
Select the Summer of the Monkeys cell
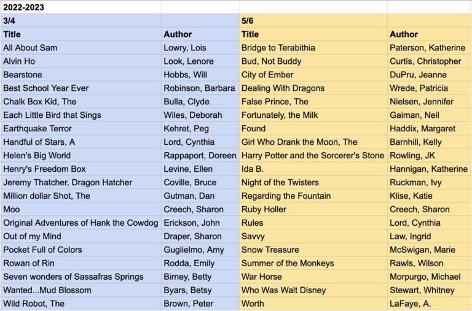coord(313,263)
